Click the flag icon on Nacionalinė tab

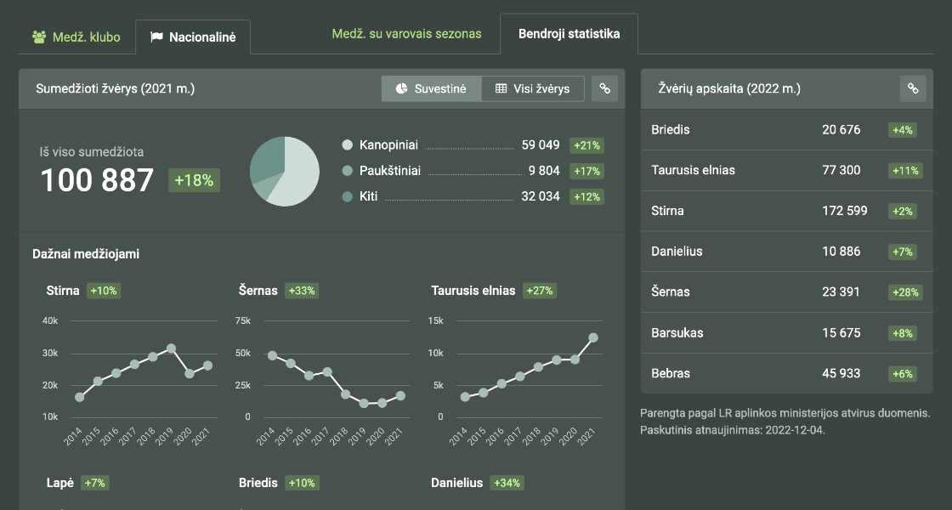click(156, 37)
